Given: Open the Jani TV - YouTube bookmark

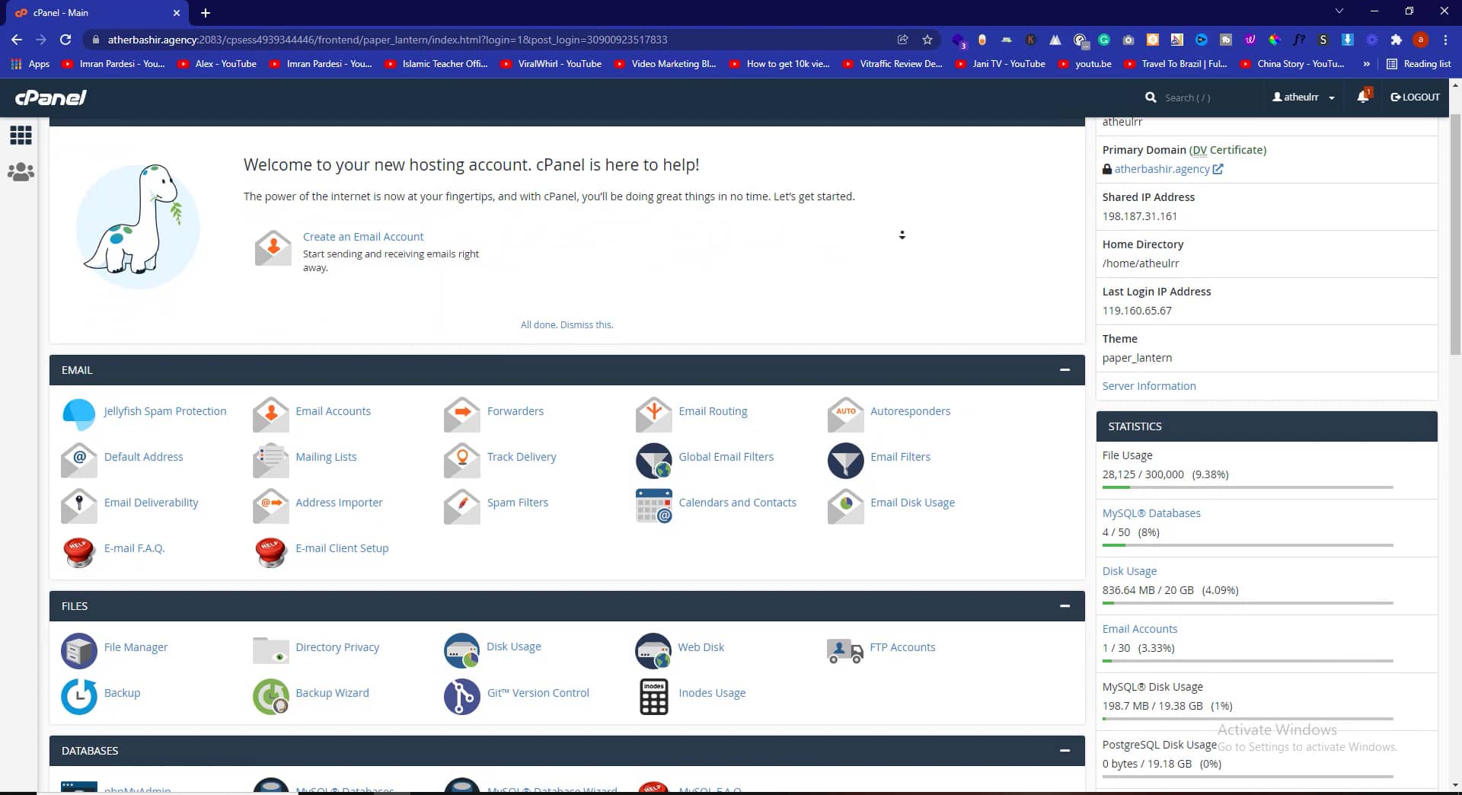Looking at the screenshot, I should pos(1001,64).
